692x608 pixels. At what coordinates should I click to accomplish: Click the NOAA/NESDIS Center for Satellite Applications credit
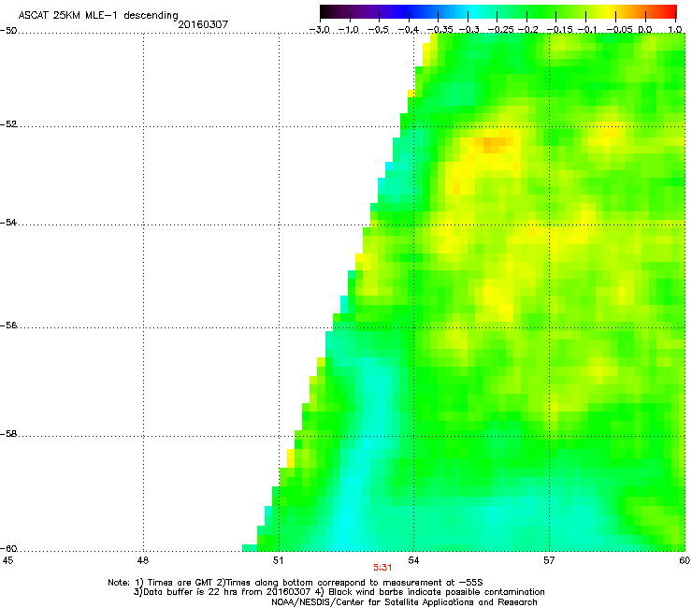(404, 602)
